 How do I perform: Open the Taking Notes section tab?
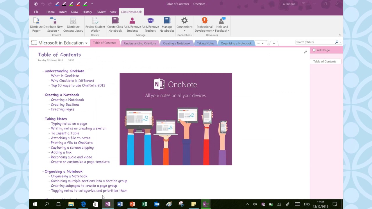[205, 44]
